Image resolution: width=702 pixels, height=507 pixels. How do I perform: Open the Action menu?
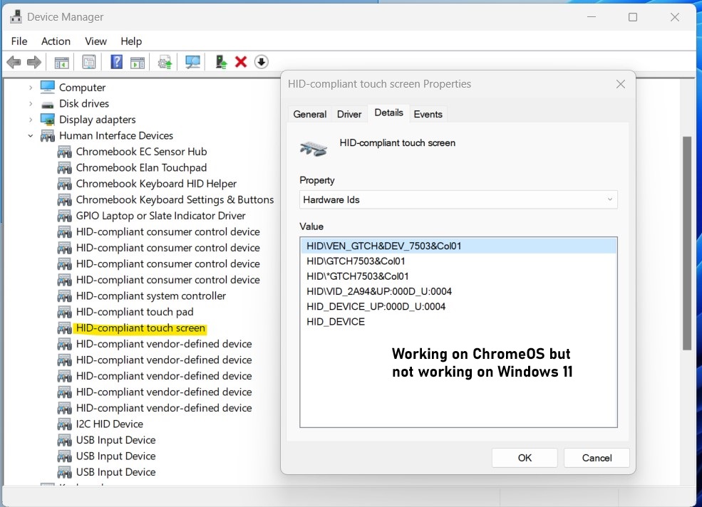[56, 41]
